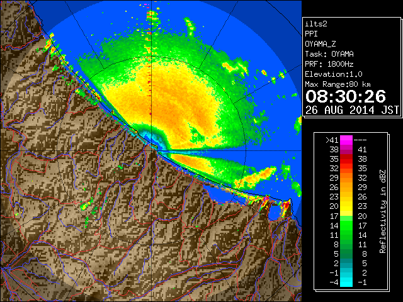
Task: Click the orange 29 dBZ legend swatch
Action: [346, 178]
